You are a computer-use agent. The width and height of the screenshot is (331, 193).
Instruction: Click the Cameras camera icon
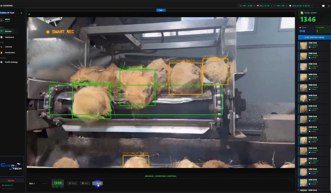[2, 47]
